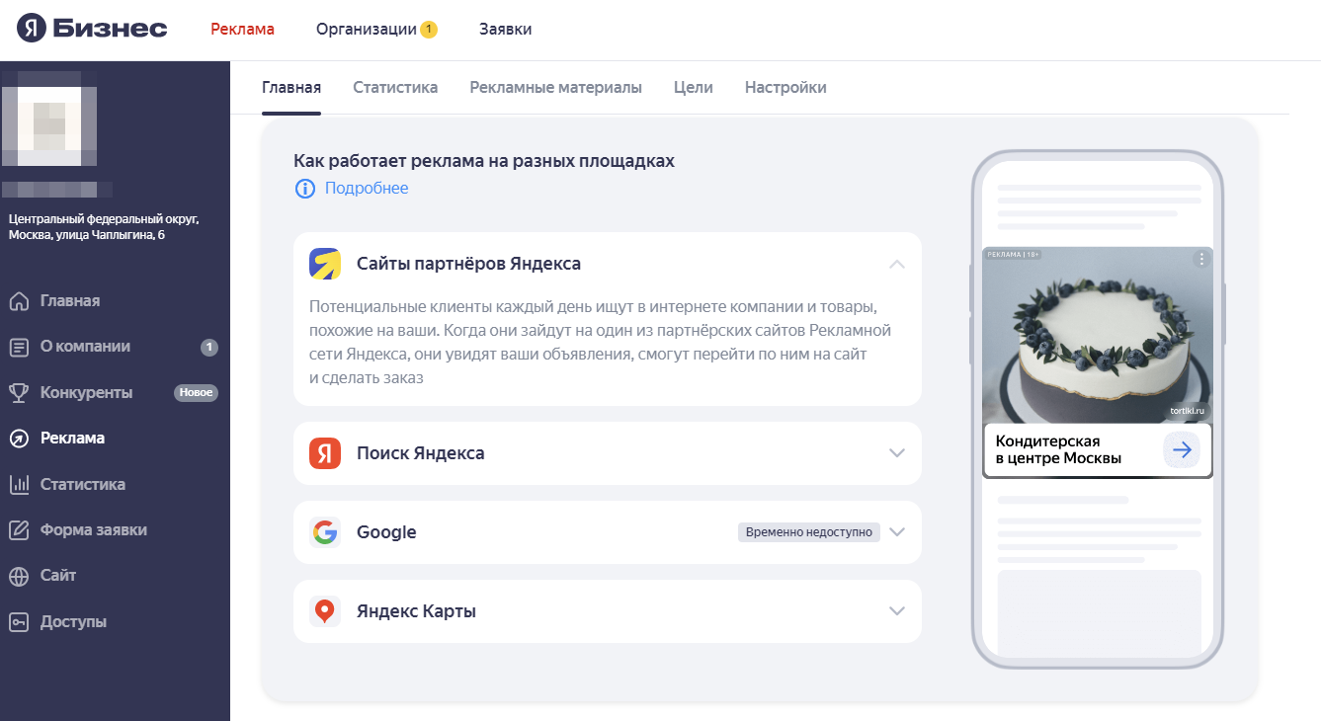Click the Google logo icon
The image size is (1321, 721).
coord(325,532)
